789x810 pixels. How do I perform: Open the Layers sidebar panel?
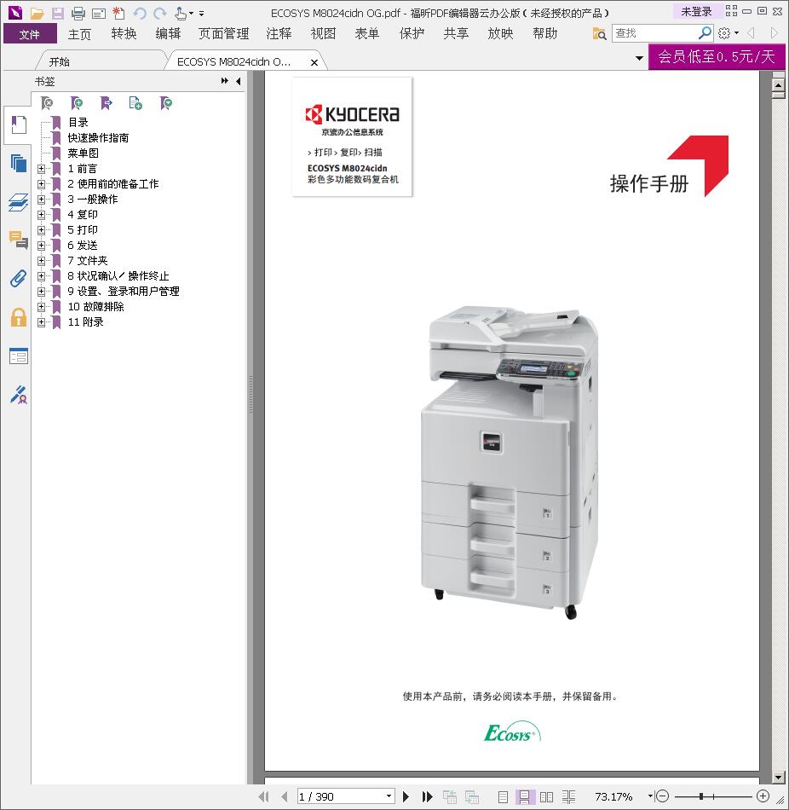(19, 202)
